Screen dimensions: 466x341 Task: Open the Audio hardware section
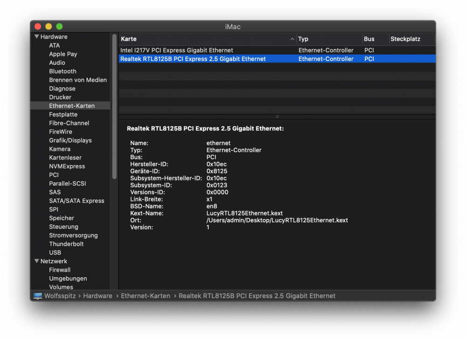[x=57, y=63]
